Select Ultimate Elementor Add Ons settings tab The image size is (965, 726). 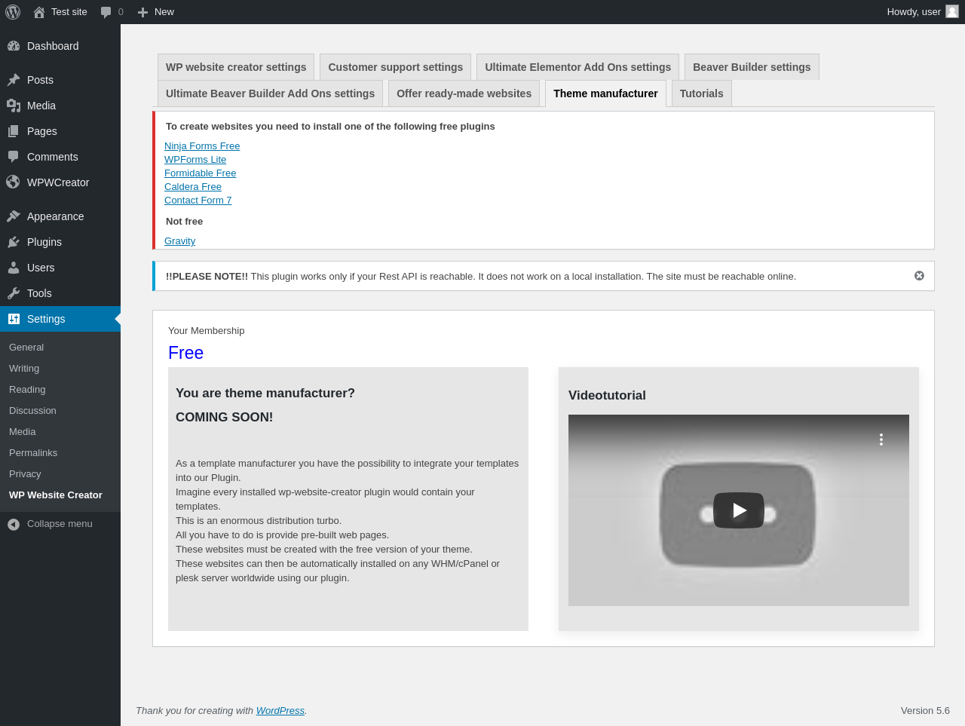(x=578, y=67)
